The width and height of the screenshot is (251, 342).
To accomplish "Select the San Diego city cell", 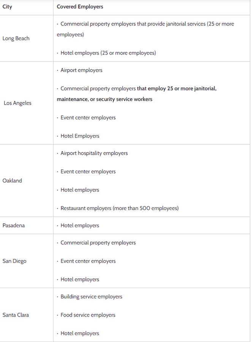I will pos(14,261).
